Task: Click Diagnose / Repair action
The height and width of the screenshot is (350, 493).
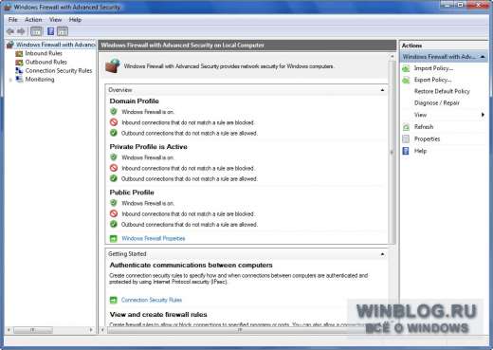Action: pos(437,103)
